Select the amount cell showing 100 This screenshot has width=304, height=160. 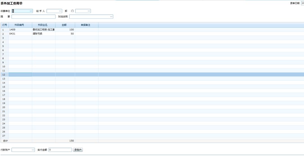pos(65,30)
